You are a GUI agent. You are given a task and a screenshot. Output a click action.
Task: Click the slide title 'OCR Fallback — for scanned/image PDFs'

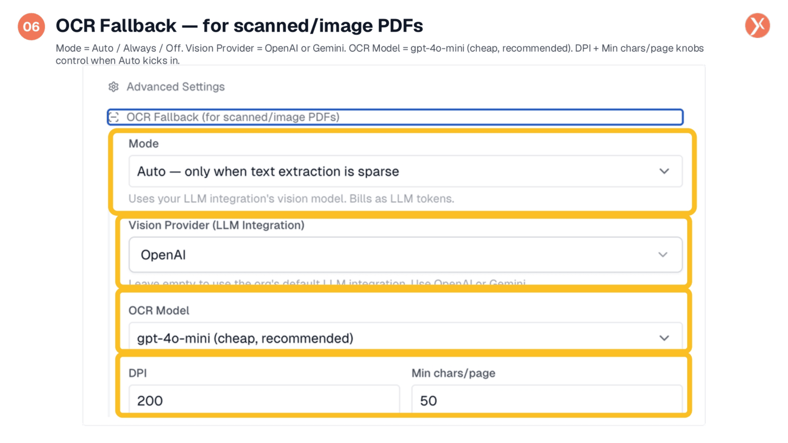239,26
